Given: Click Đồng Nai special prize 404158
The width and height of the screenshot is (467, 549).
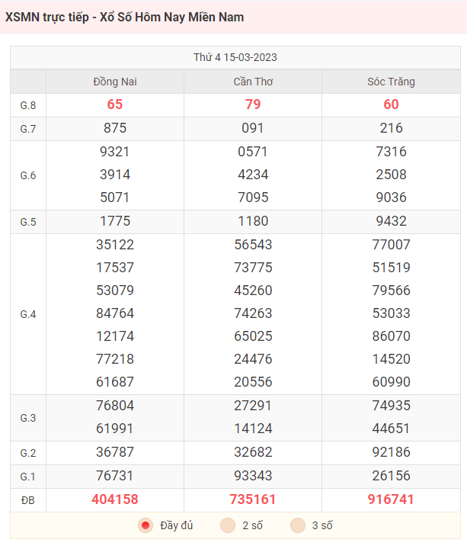Looking at the screenshot, I should point(115,499).
